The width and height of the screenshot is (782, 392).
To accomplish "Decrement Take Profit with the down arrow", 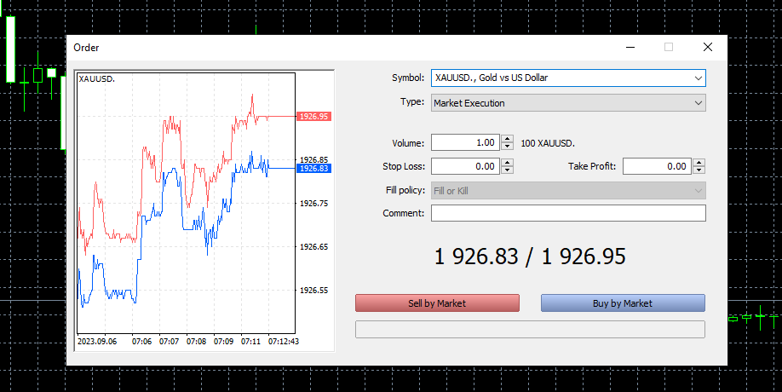I will click(x=699, y=170).
